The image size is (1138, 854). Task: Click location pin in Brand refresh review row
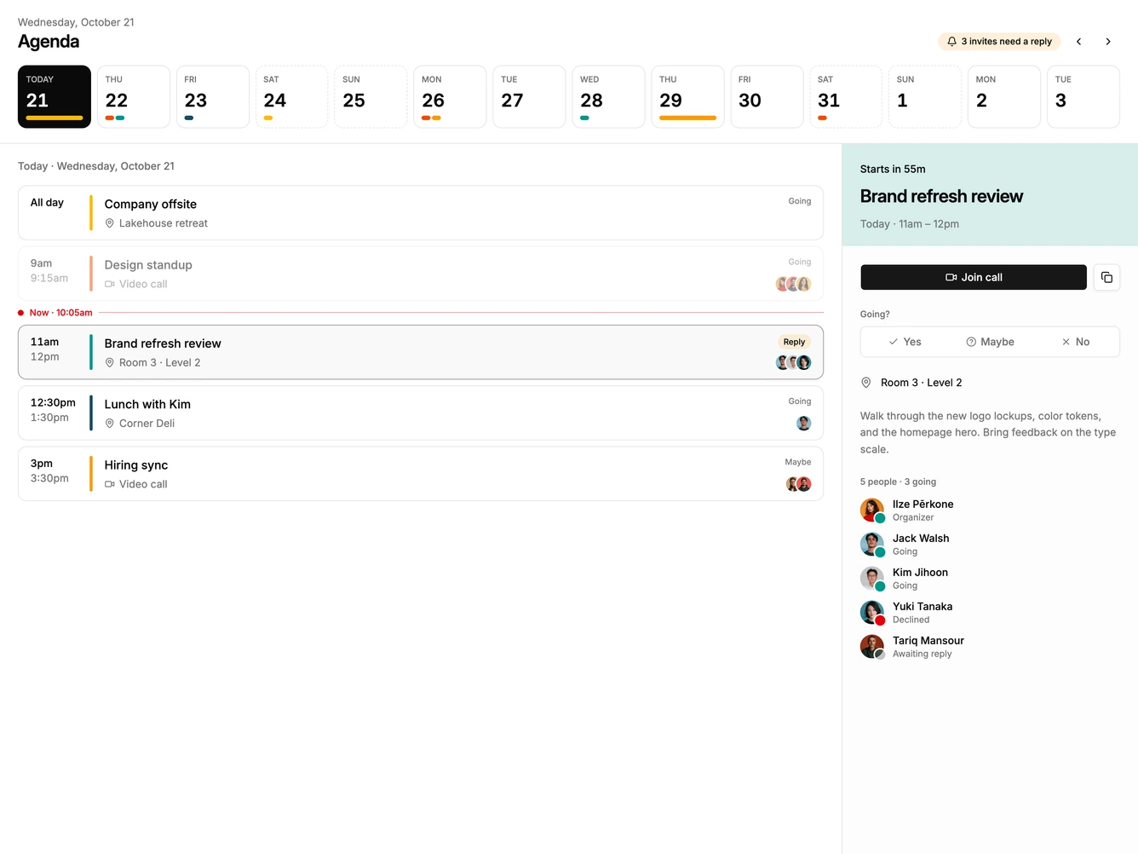[x=110, y=362]
